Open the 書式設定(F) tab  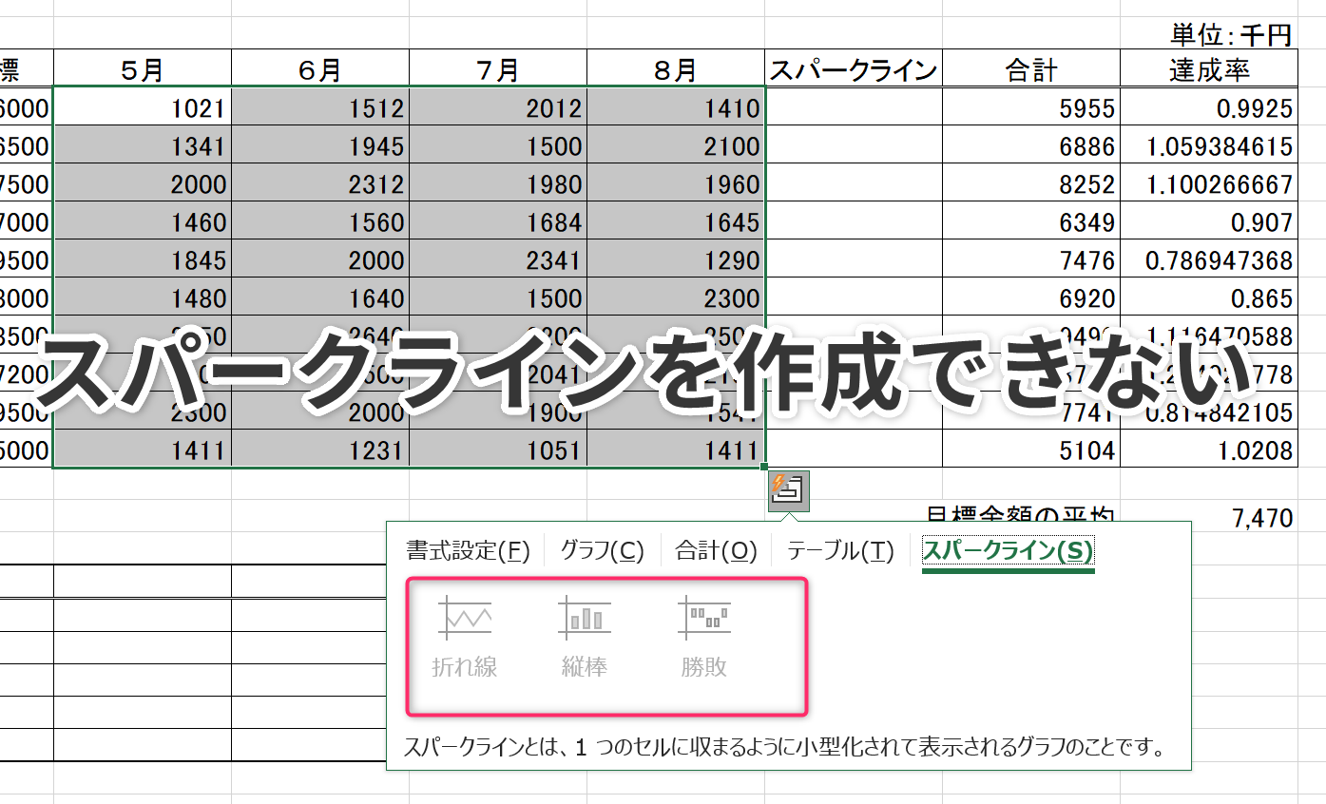click(x=468, y=550)
